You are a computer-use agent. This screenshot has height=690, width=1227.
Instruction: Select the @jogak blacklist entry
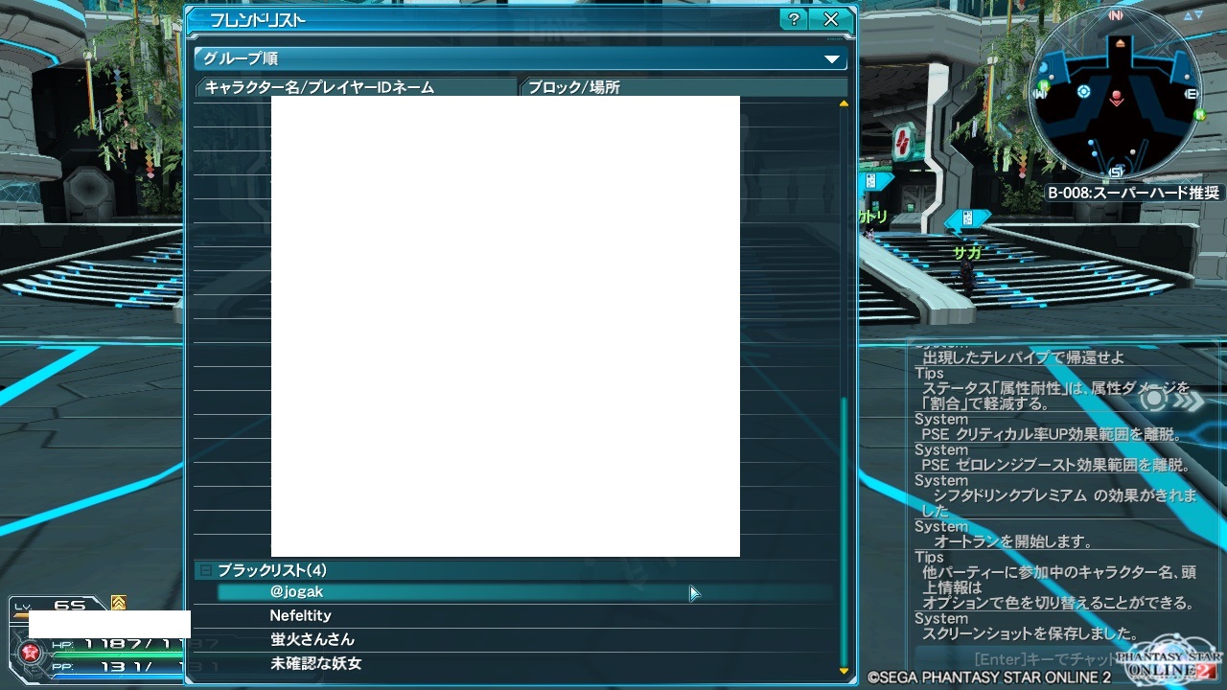(525, 592)
